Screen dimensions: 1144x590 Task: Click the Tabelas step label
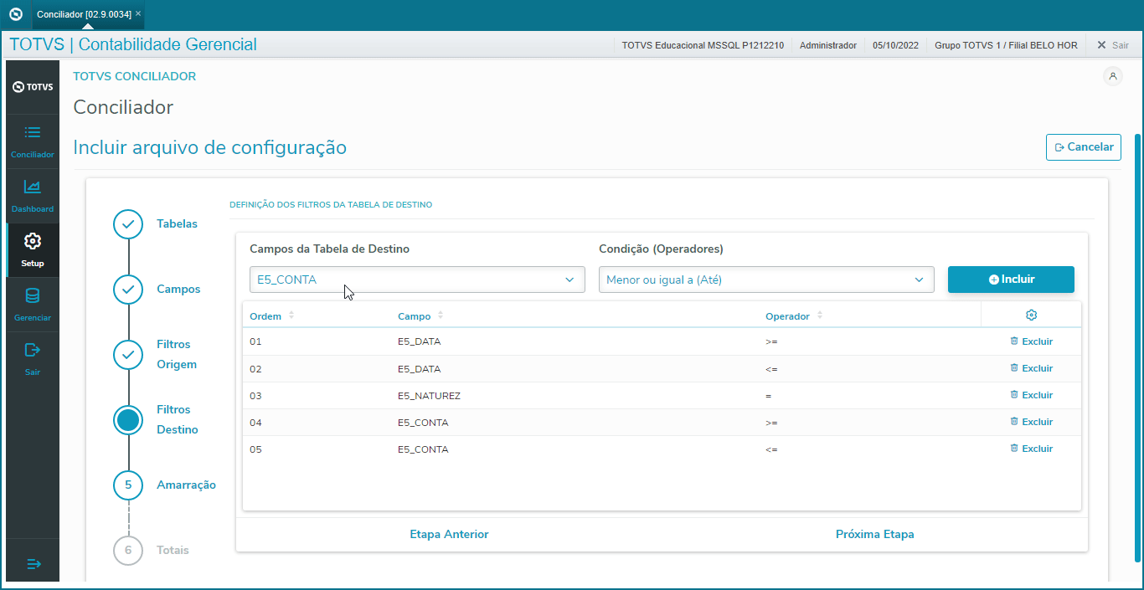pos(178,224)
